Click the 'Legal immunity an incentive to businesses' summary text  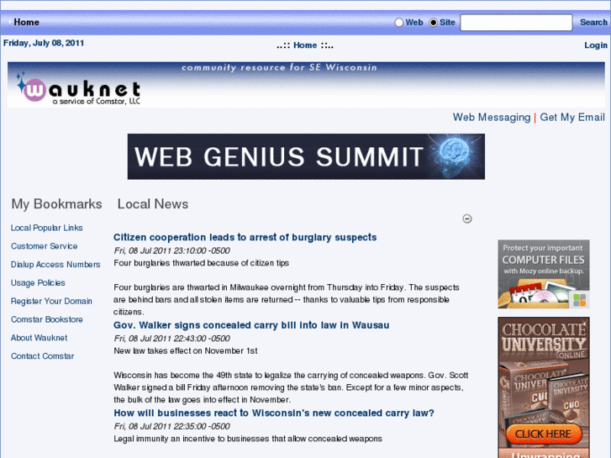click(x=248, y=439)
